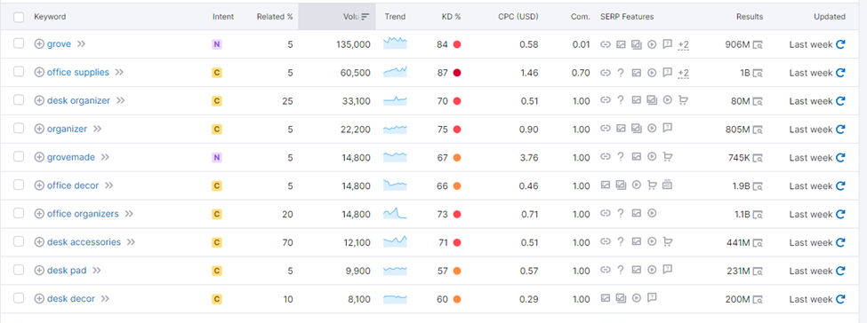This screenshot has height=323, width=867.
Task: Select the desk organizer row checkbox
Action: (19, 100)
